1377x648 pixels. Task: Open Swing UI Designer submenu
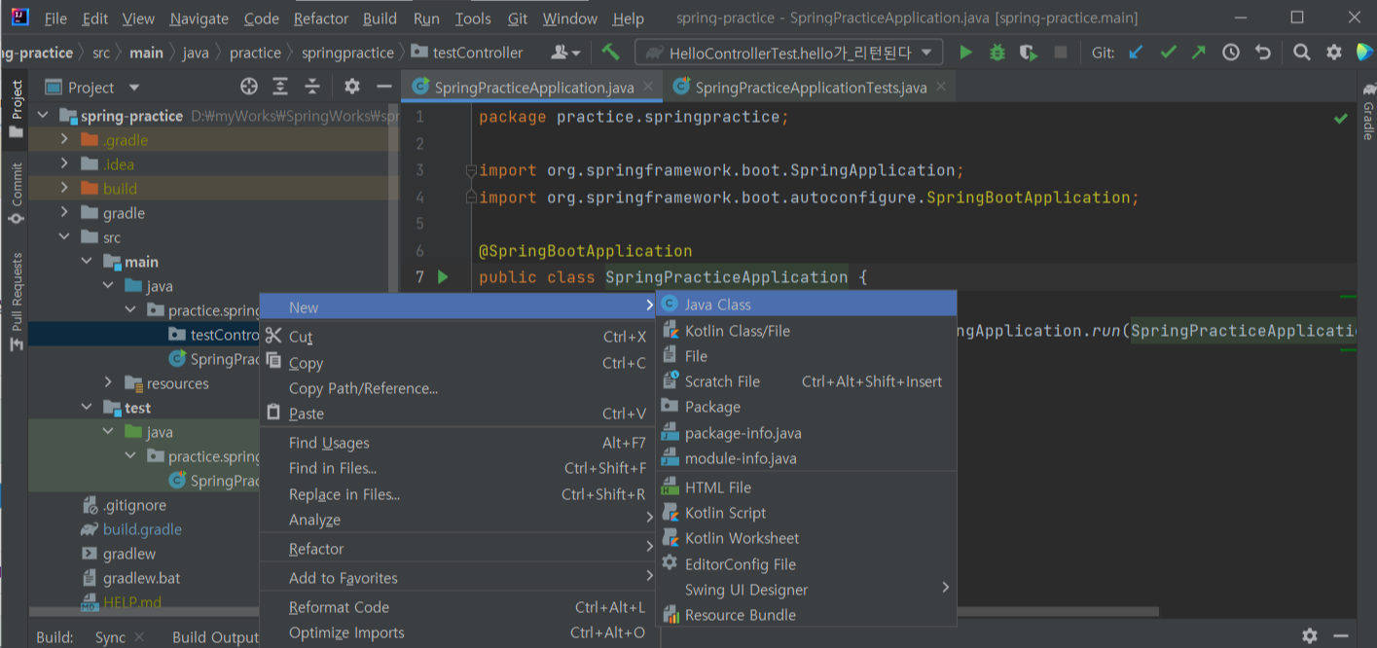(x=807, y=590)
